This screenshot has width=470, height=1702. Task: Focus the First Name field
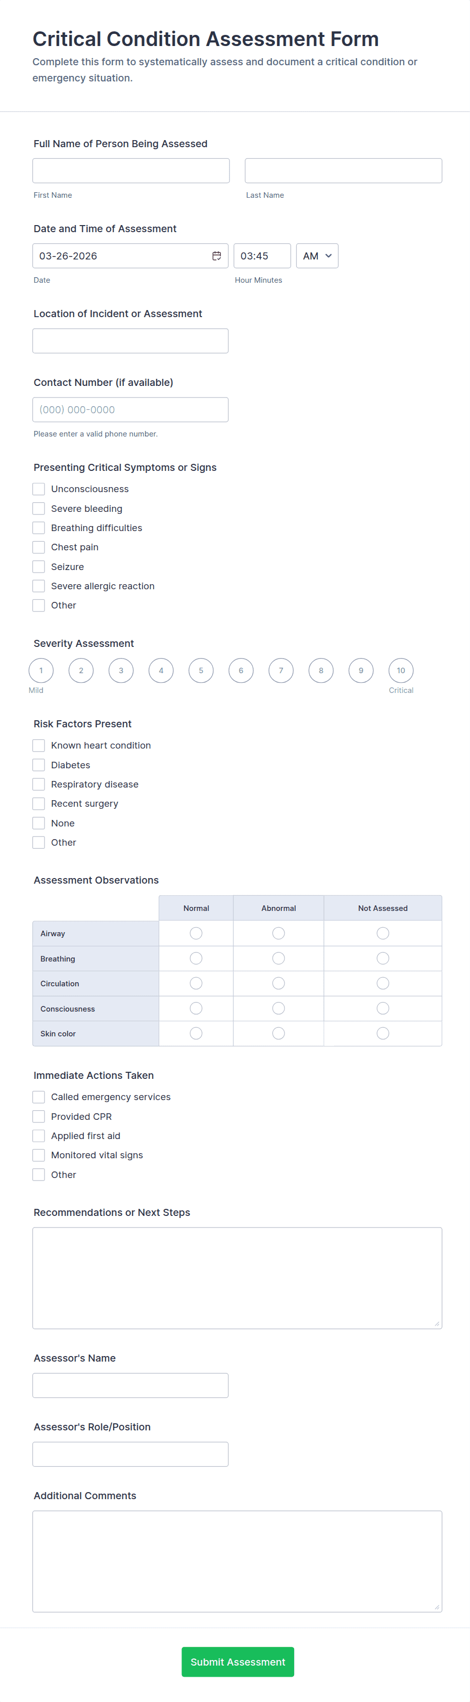point(131,170)
